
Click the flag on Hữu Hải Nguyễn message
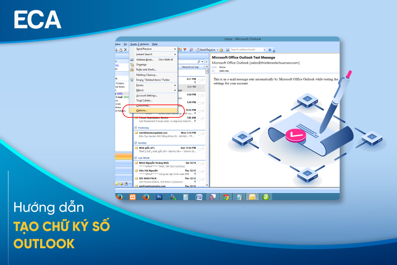(203, 172)
